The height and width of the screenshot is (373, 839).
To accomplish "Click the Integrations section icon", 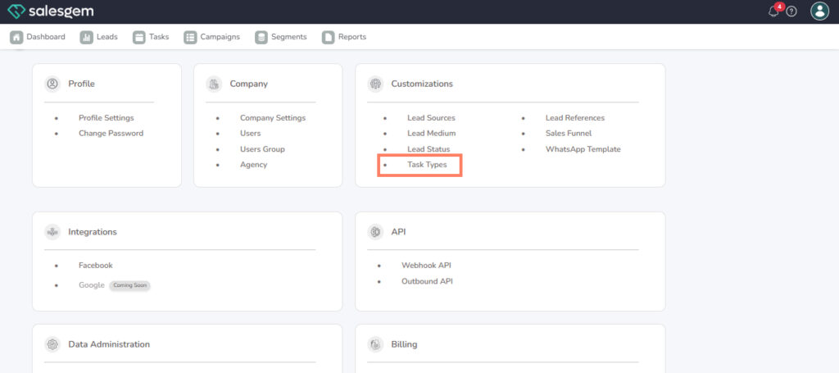I will click(52, 232).
